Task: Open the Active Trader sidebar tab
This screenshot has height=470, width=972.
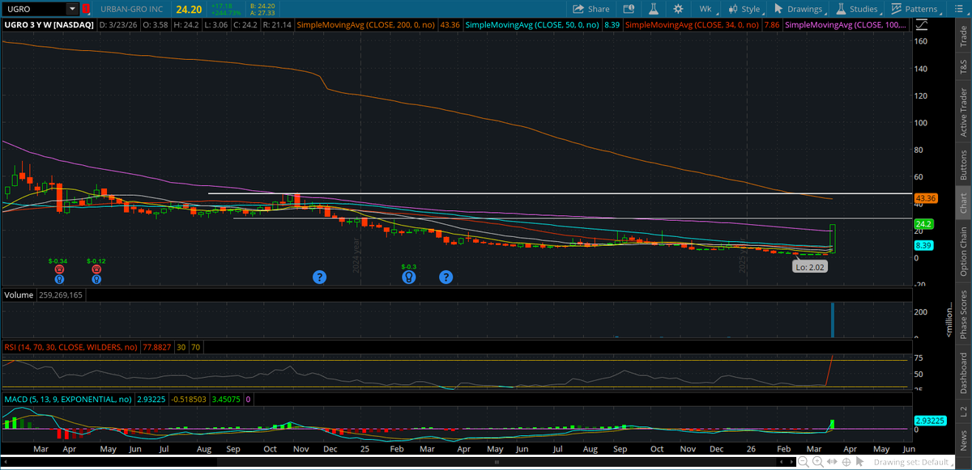Action: click(x=963, y=112)
